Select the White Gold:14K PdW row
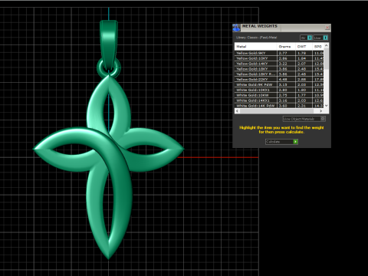This screenshot has width=368, height=276. [x=279, y=106]
